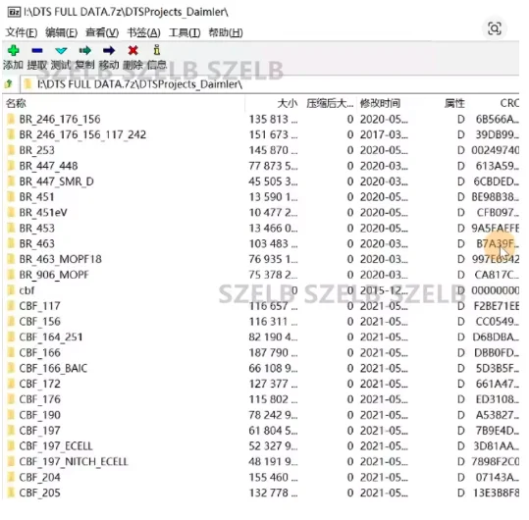
Task: Click date 2015-12 in cbf row
Action: pyautogui.click(x=384, y=290)
